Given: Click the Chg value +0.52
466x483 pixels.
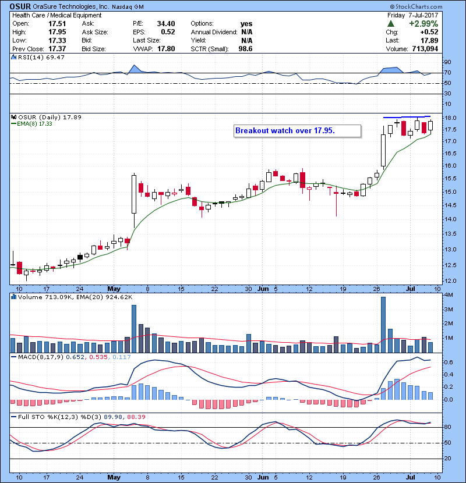Looking at the screenshot, I should click(429, 32).
